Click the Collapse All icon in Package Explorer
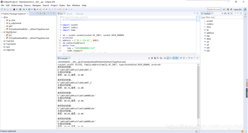This screenshot has height=133, width=248. click(x=38, y=13)
